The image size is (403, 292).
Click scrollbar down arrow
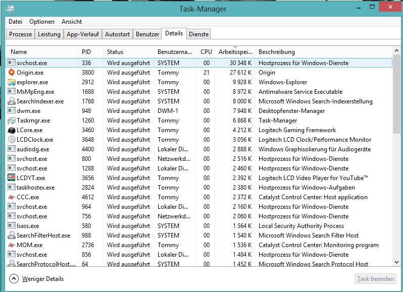coord(396,262)
